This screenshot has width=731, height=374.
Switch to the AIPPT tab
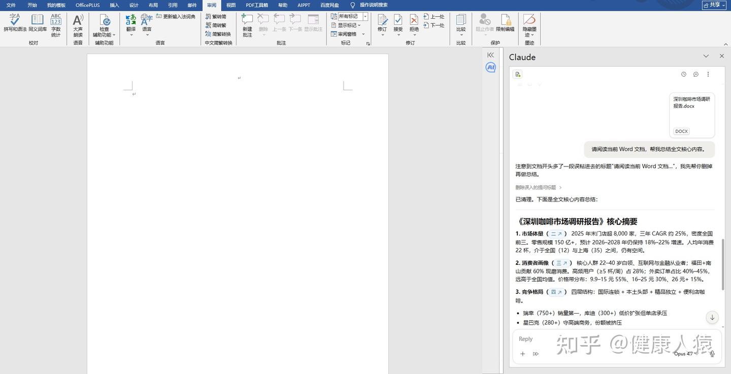tap(304, 5)
